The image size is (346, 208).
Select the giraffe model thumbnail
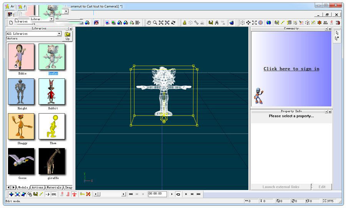click(x=52, y=161)
